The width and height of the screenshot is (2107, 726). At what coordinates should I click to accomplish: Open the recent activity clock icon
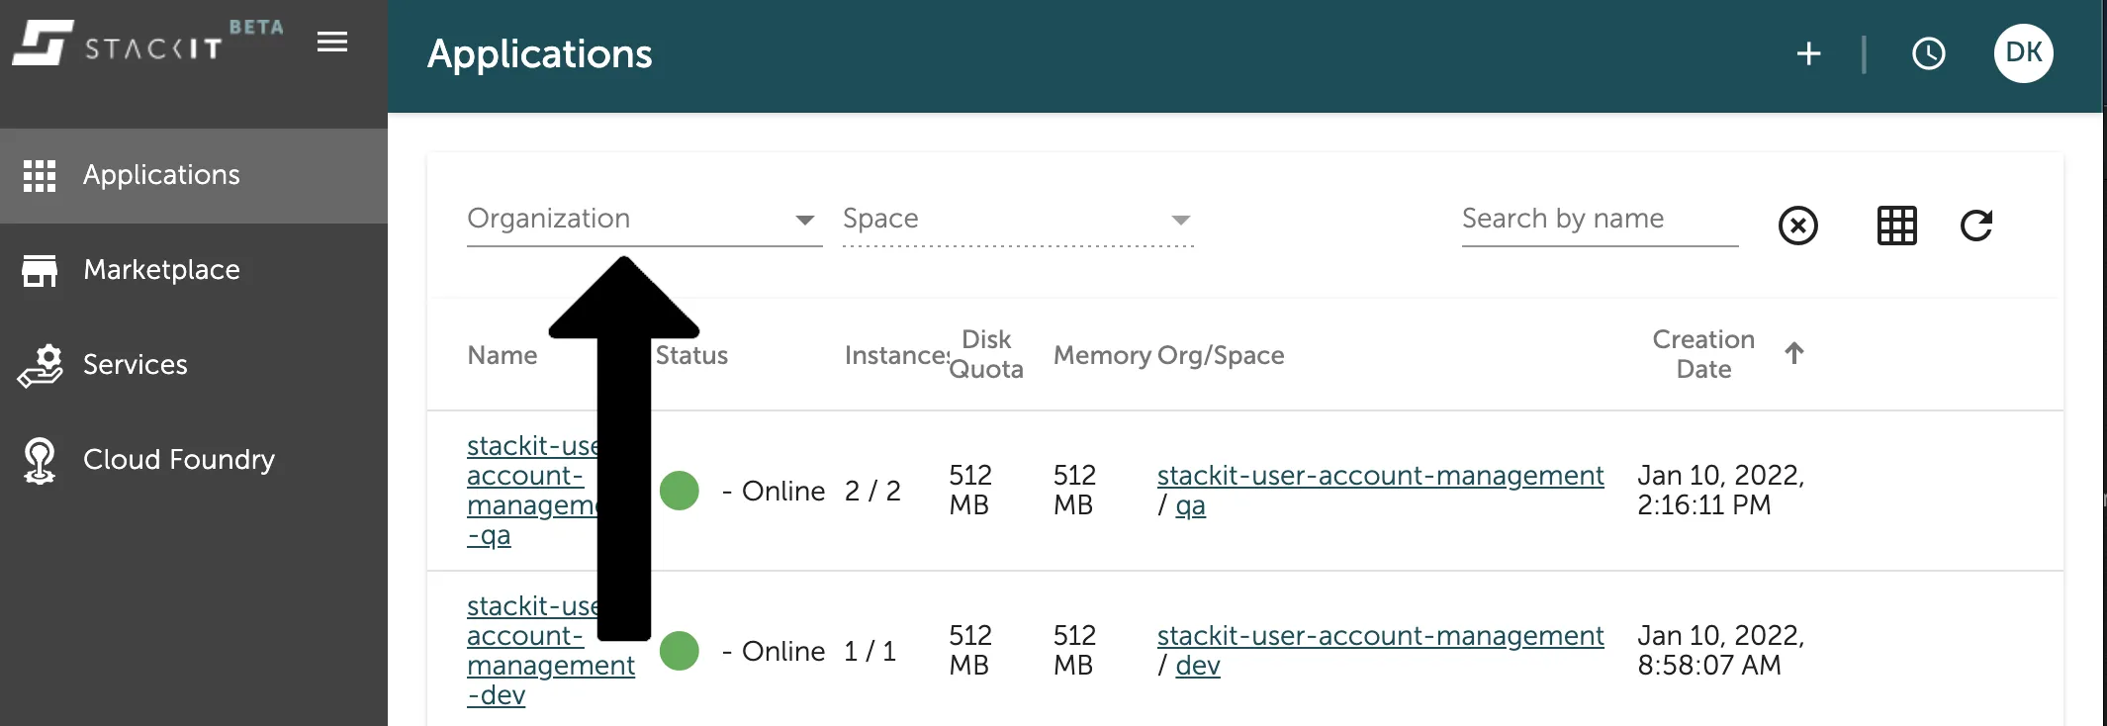[x=1928, y=53]
